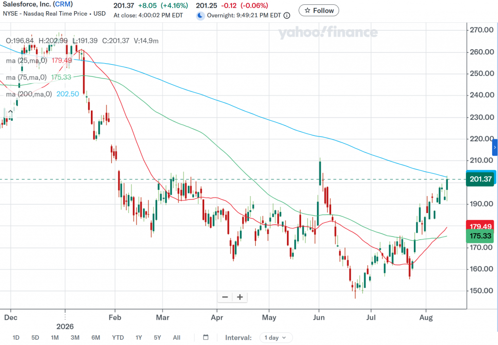Click the 150.00 price axis label
This screenshot has height=345, width=498.
pos(482,291)
